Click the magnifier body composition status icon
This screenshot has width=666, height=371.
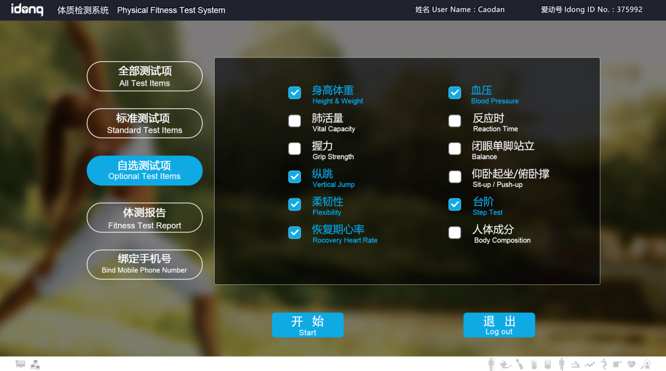pos(646,365)
